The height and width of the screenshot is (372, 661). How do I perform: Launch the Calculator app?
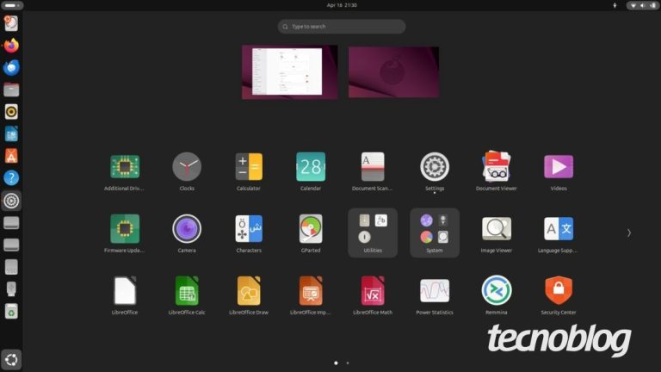tap(249, 167)
